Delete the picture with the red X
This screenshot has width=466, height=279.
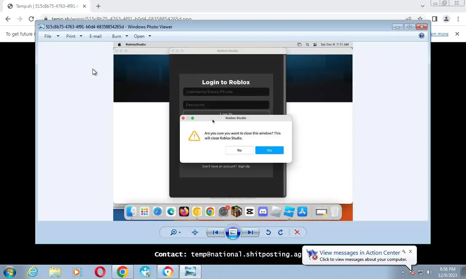[x=297, y=232]
